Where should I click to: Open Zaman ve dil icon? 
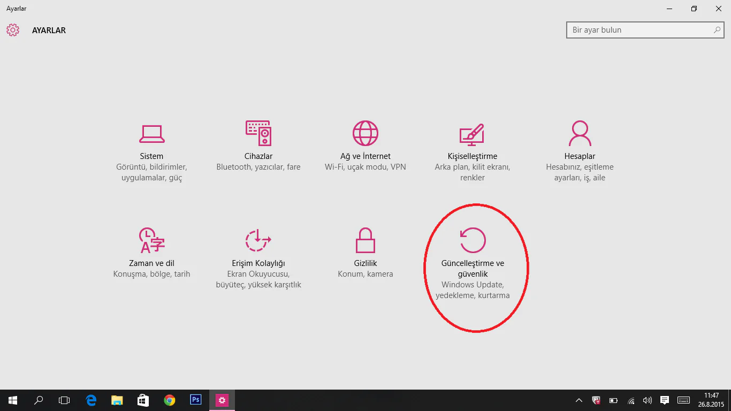coord(151,240)
